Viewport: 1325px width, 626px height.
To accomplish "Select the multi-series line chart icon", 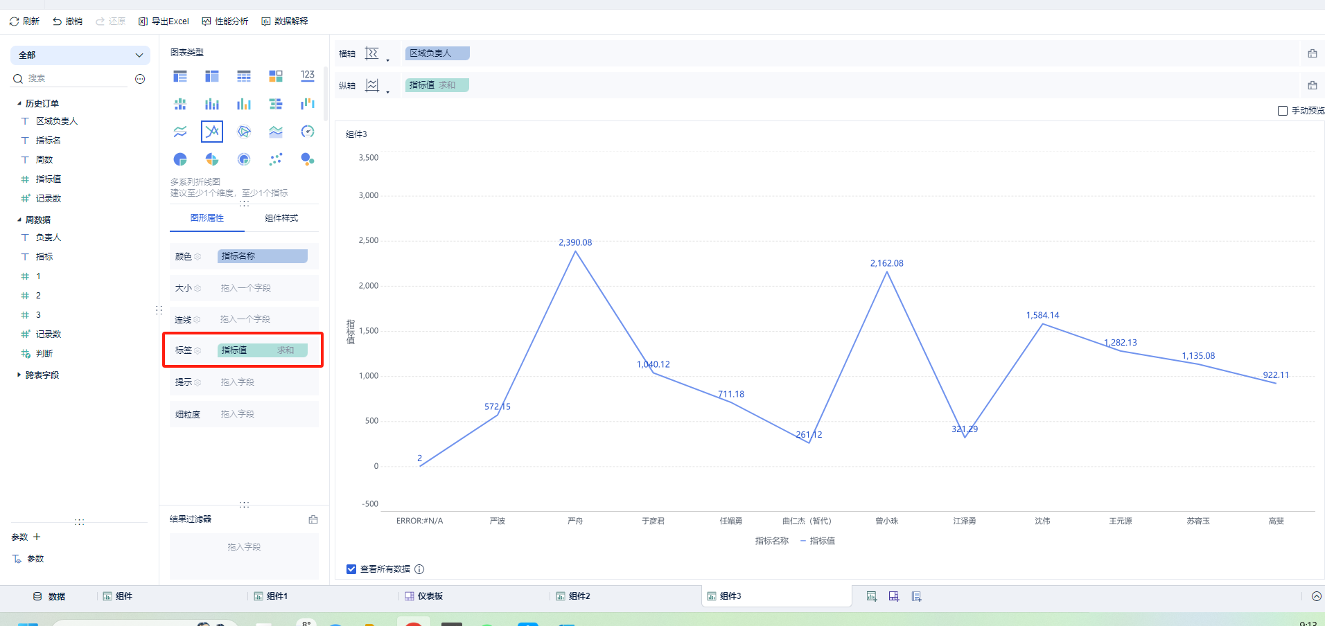I will pyautogui.click(x=212, y=132).
